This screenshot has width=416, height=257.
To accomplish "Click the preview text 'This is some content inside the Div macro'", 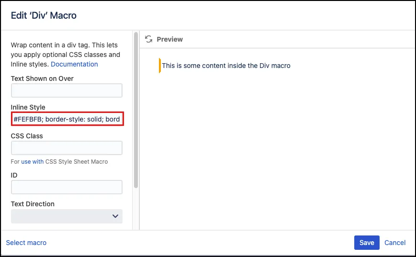I will [226, 66].
